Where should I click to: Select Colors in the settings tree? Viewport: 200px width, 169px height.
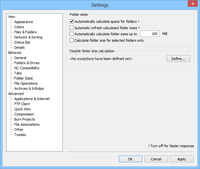(x=19, y=27)
